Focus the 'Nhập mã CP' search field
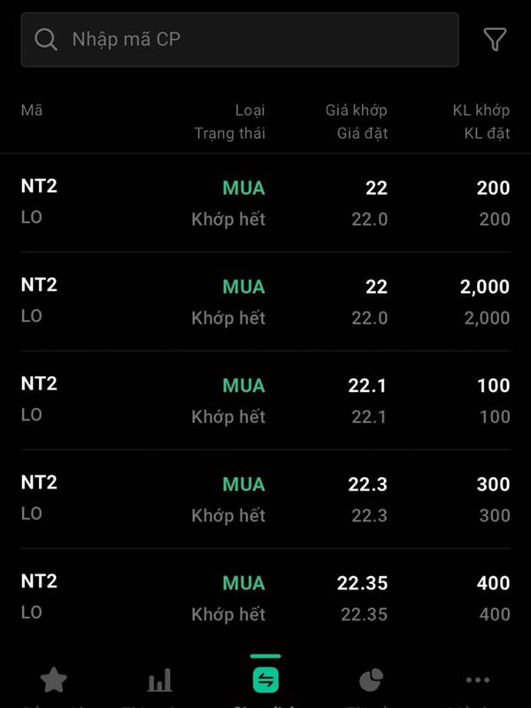531x708 pixels. pos(240,40)
